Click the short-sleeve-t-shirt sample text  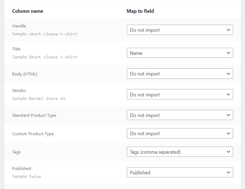[x=53, y=34]
